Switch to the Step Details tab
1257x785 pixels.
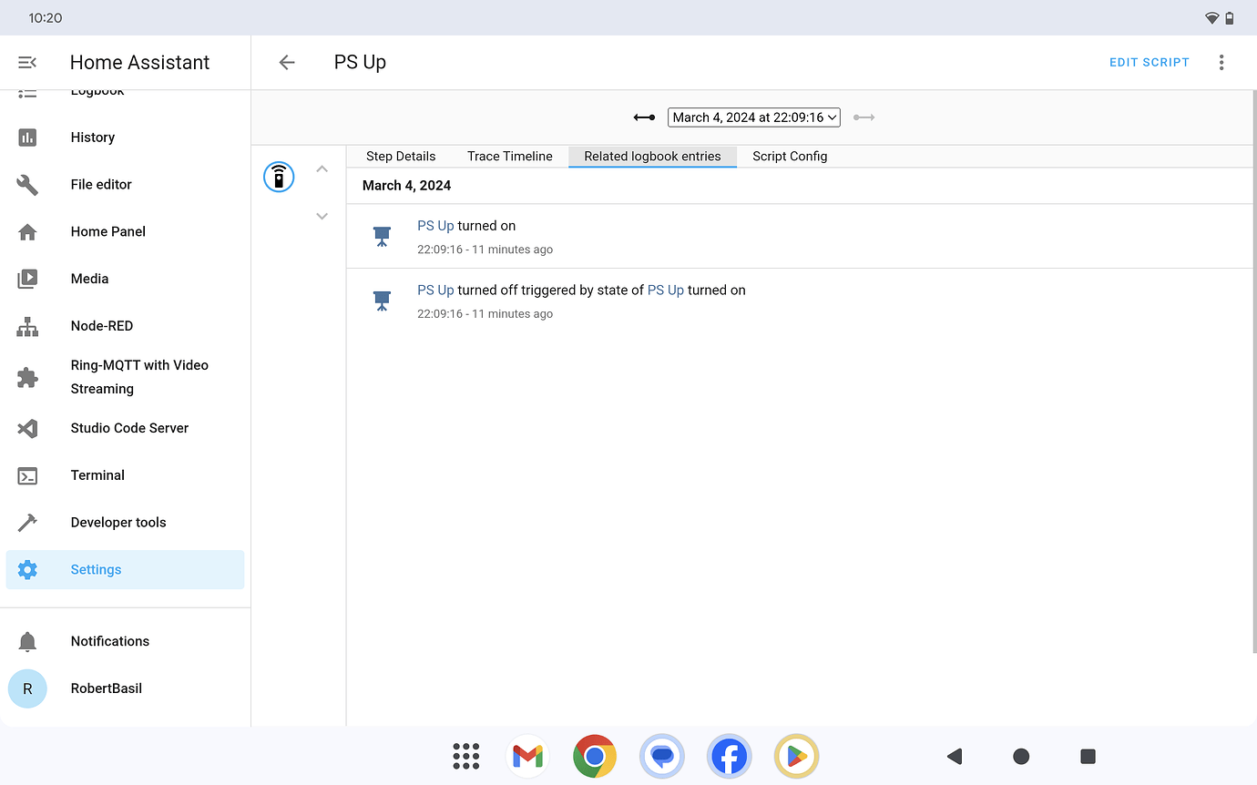tap(401, 157)
